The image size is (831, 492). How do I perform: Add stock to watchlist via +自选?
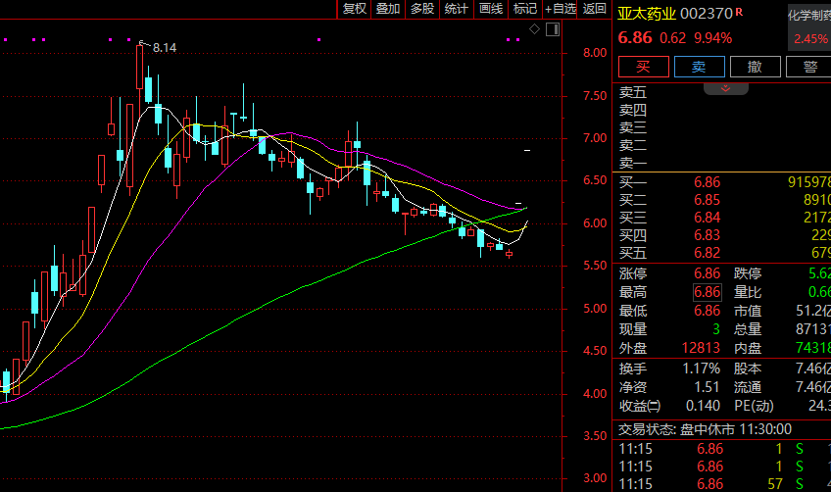coord(560,9)
